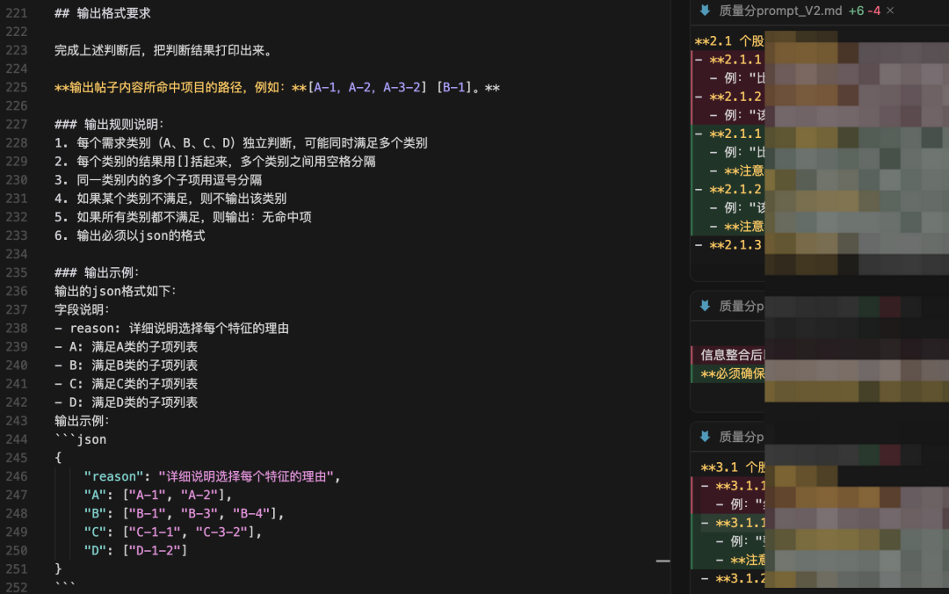Click the JSON line "D": ["D-1-2"]
Screen dimensions: 949x594
click(135, 550)
